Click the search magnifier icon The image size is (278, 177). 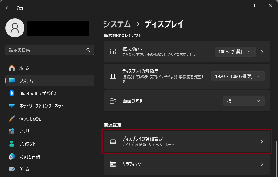(x=88, y=50)
